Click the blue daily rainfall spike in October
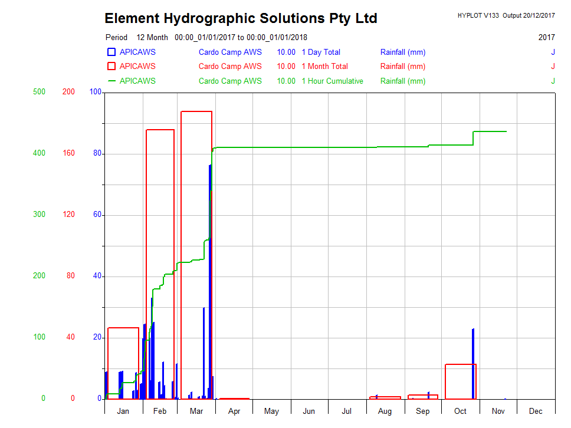The width and height of the screenshot is (571, 428). coord(473,366)
